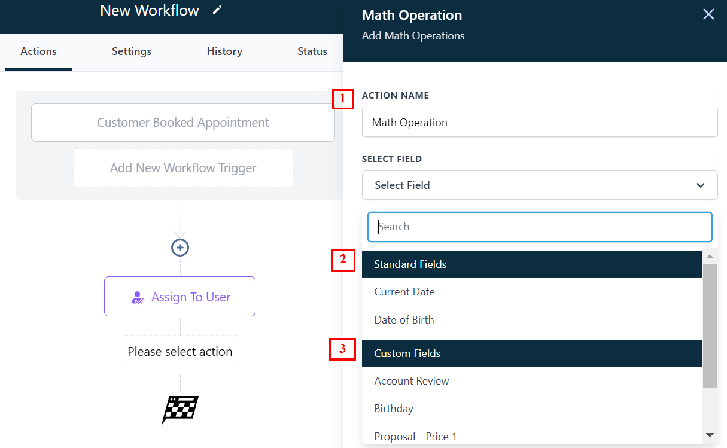The image size is (727, 448).
Task: Click the pencil icon to rename workflow
Action: (x=217, y=10)
